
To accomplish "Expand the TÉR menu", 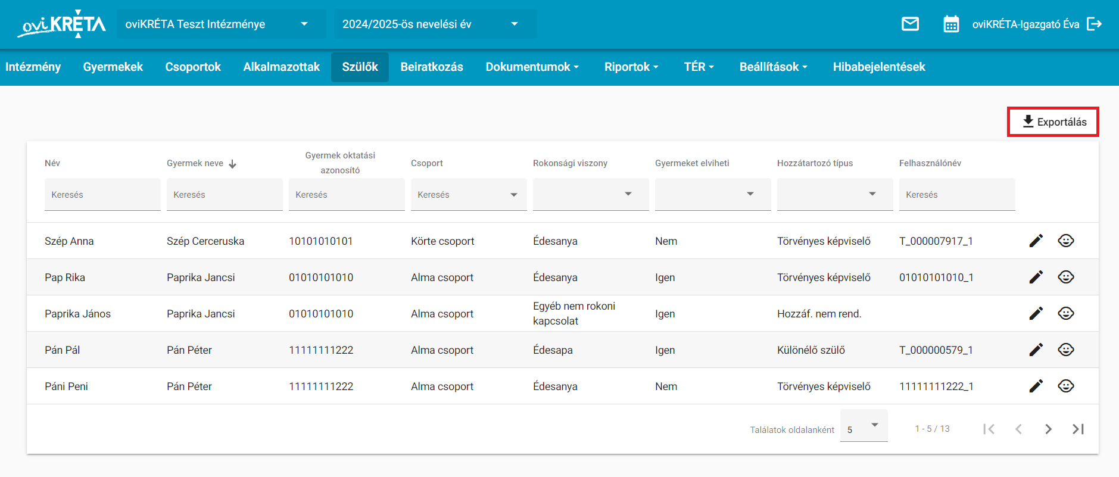I will [699, 67].
